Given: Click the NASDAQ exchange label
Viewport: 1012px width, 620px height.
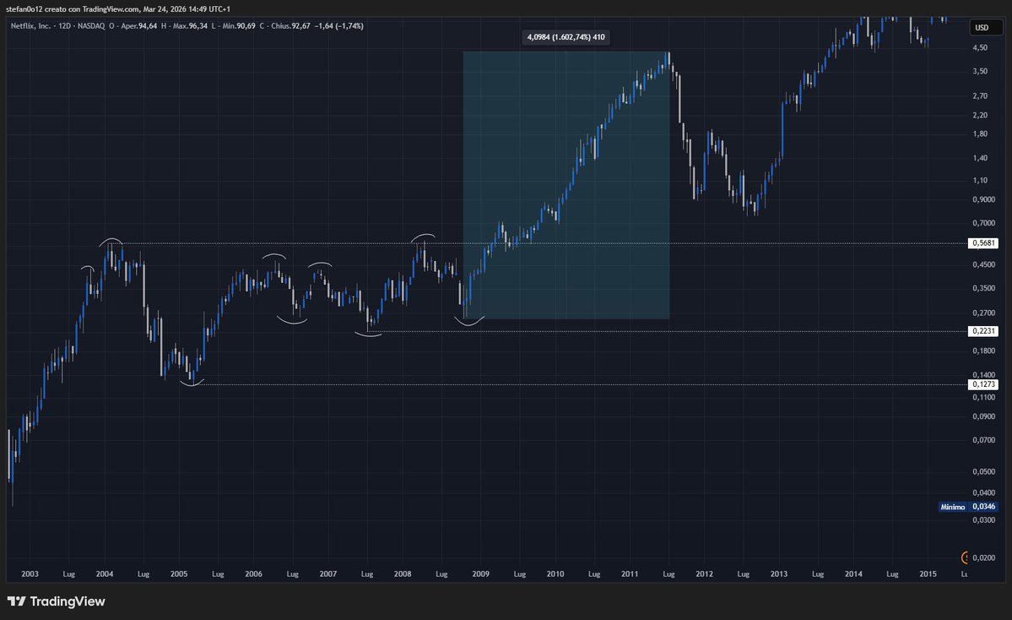Looking at the screenshot, I should (x=91, y=26).
